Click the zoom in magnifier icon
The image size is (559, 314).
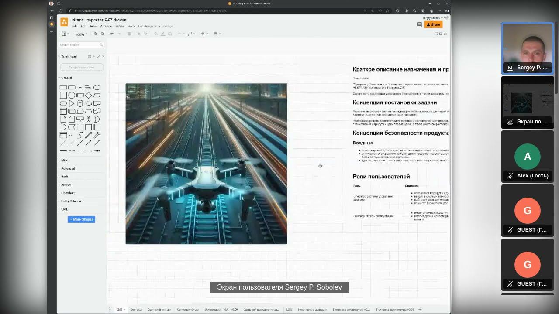click(96, 34)
